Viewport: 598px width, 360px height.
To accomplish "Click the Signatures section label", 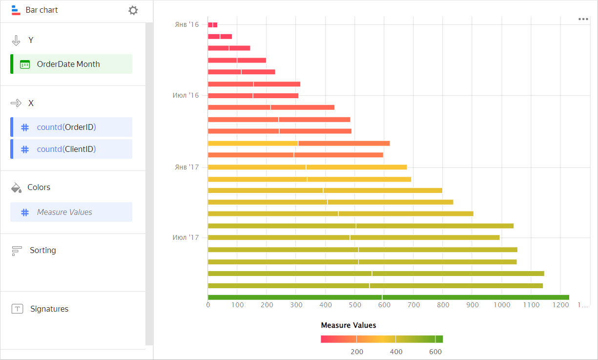I will (x=49, y=309).
